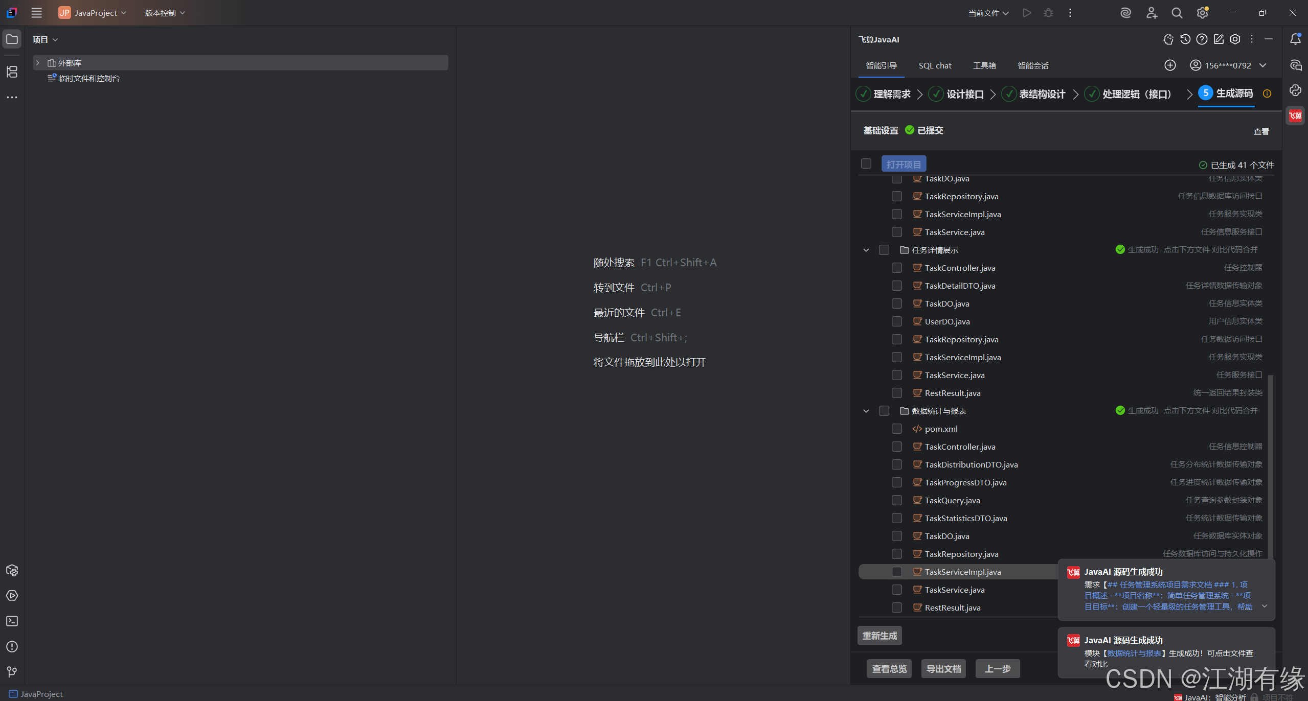The width and height of the screenshot is (1308, 701).
Task: Click the 查看总览 button
Action: (x=889, y=669)
